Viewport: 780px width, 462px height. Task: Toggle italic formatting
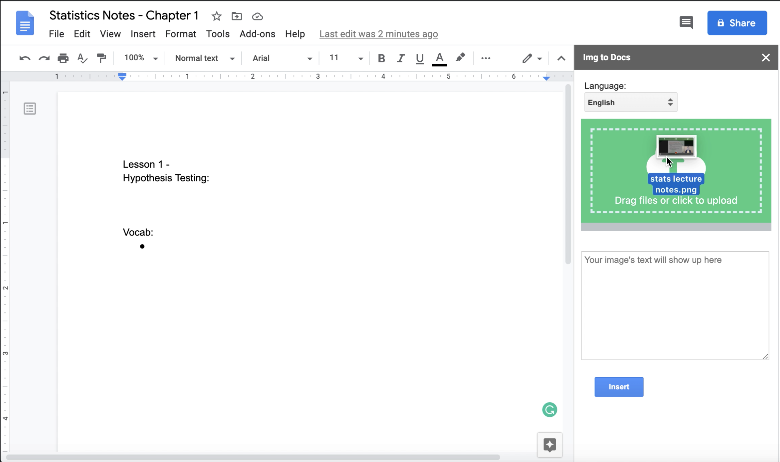pyautogui.click(x=401, y=58)
